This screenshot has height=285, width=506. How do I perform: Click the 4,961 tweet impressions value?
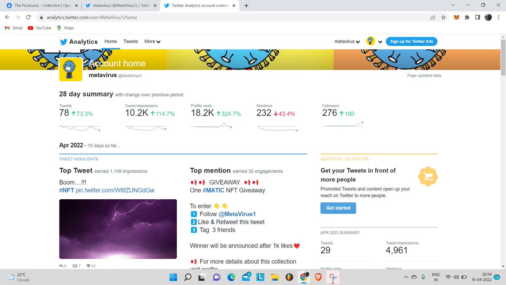[397, 250]
